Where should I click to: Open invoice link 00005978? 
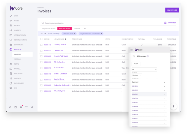48,68
